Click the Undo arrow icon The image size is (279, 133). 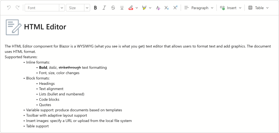click(9, 7)
